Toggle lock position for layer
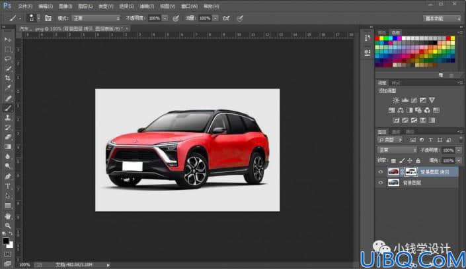 click(410, 161)
